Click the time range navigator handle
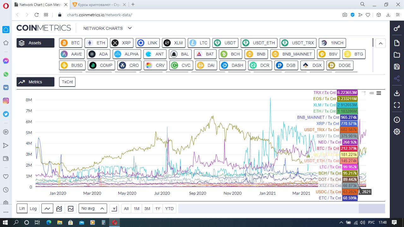This screenshot has height=227, width=404. [371, 208]
